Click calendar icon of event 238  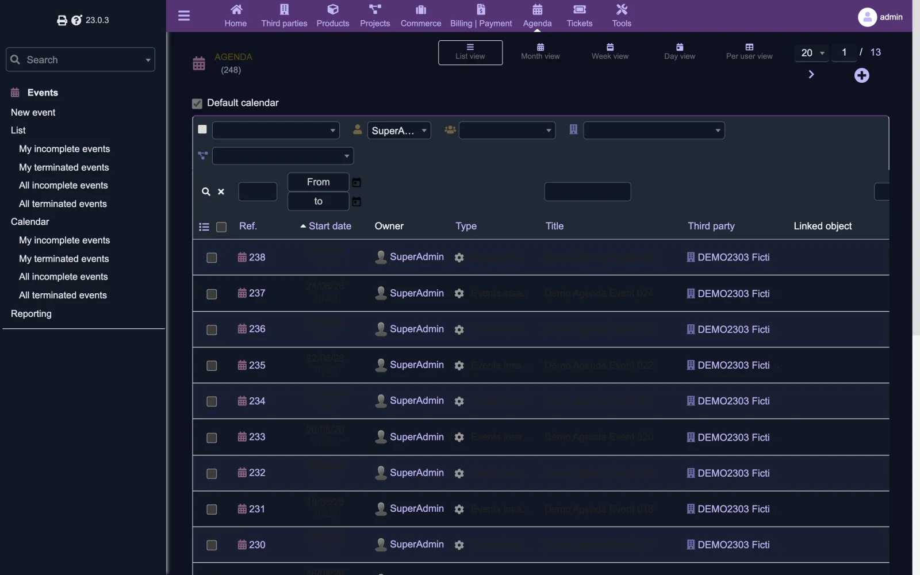coord(242,258)
